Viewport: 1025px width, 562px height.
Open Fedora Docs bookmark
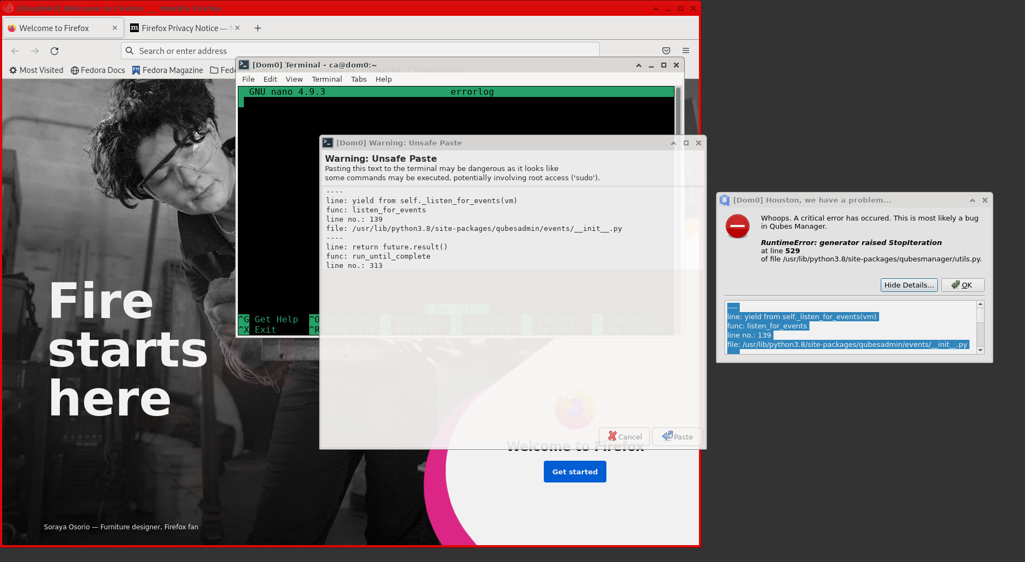coord(98,70)
